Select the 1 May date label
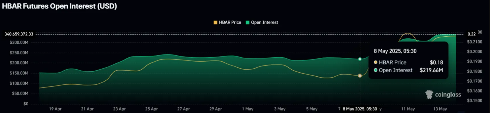Image resolution: width=490 pixels, height=113 pixels. pos(248,109)
